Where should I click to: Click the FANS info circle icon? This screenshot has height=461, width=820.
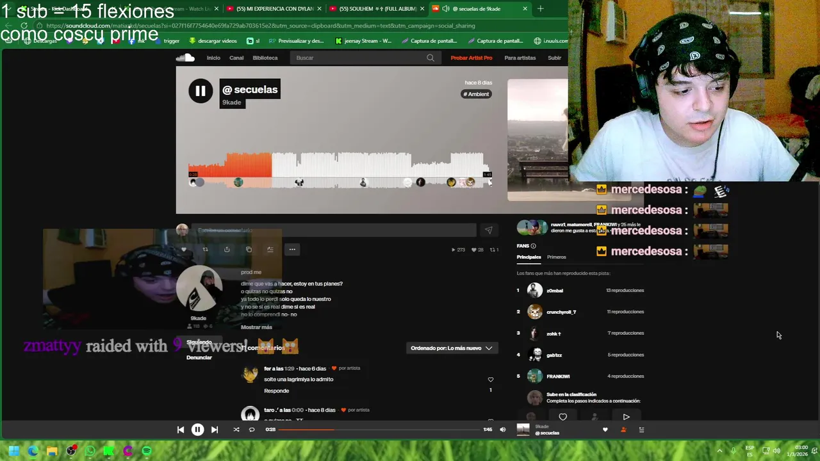click(x=533, y=246)
